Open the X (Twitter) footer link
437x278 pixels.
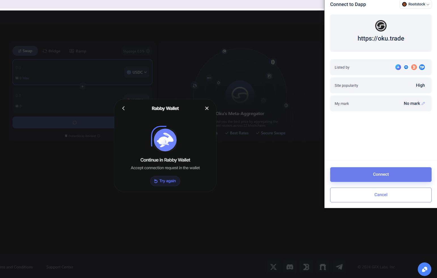tap(273, 267)
